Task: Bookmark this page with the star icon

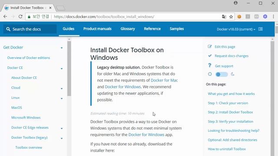Action: tap(231, 16)
